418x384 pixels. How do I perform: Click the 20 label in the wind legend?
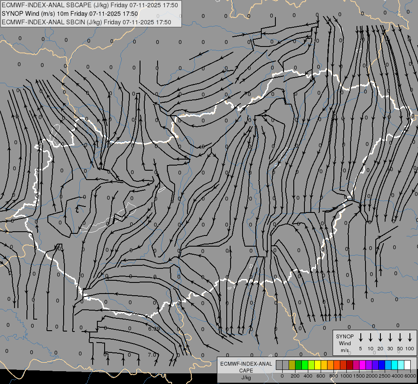pos(380,349)
